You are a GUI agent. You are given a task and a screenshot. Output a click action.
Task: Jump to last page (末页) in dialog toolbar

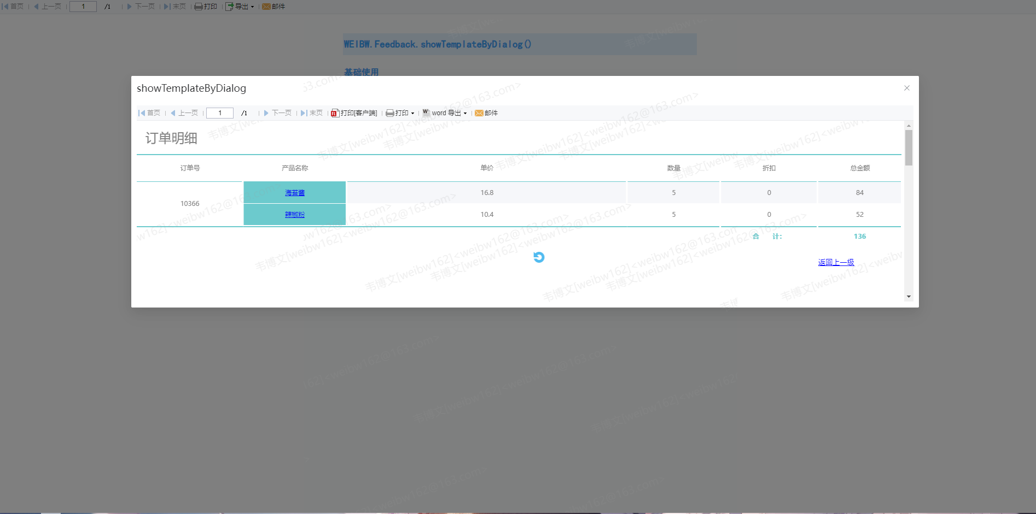[312, 113]
